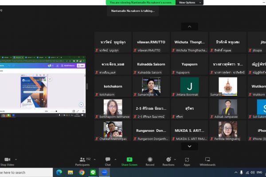
Task: Select benchaporn ketmanee's photo tile
Action: (113, 108)
